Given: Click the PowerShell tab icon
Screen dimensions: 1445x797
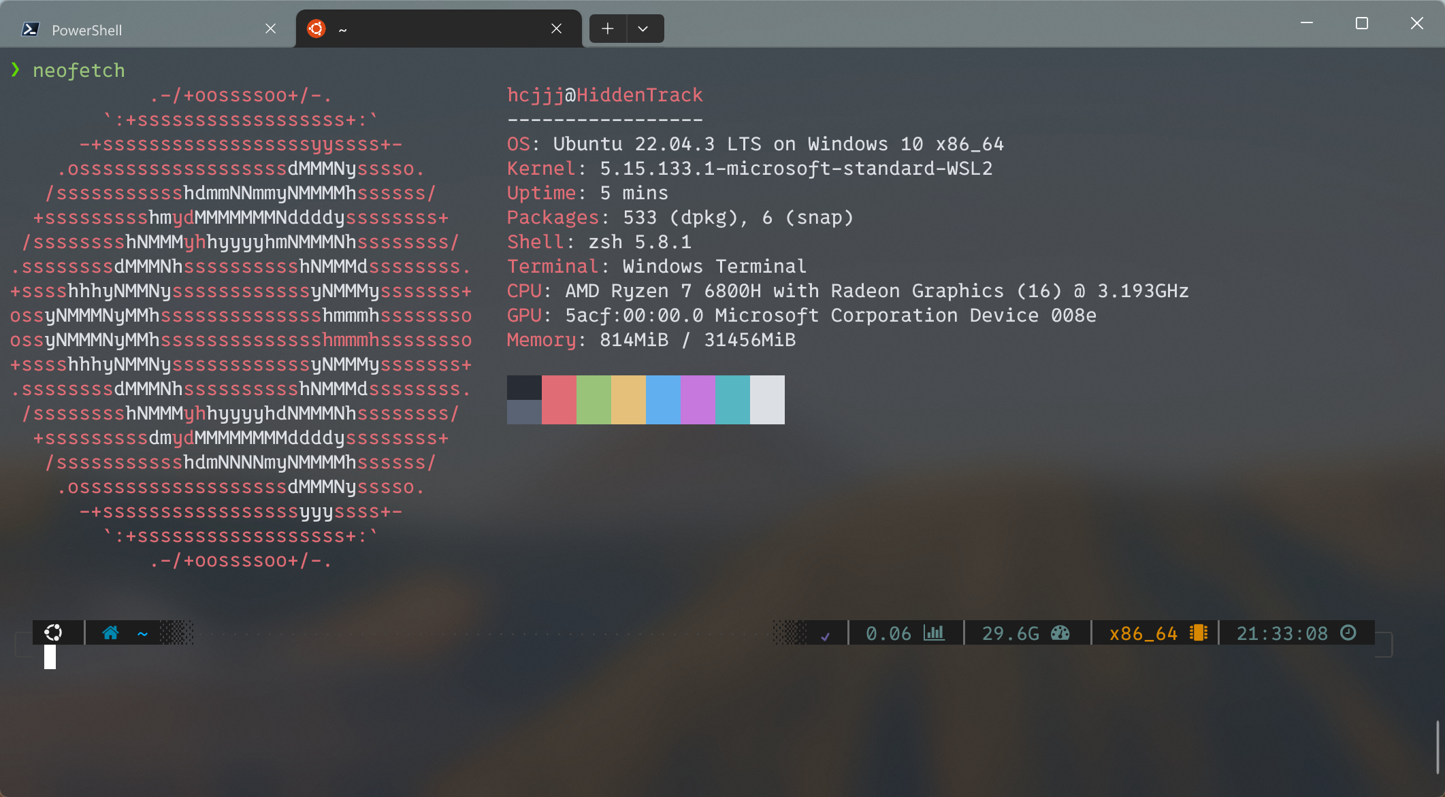Looking at the screenshot, I should point(31,29).
